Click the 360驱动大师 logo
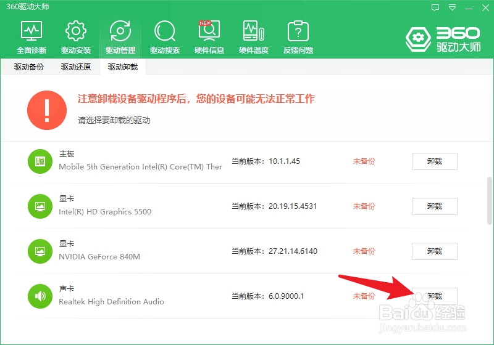Viewport: 494px width, 345px height. coord(443,39)
